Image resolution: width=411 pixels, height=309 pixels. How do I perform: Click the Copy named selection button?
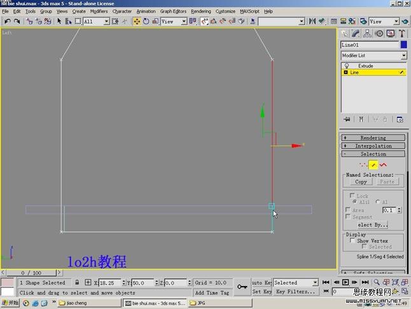(x=361, y=182)
